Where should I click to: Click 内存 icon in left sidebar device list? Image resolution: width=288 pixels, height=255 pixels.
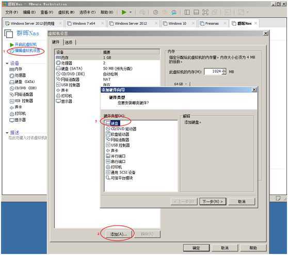(12, 70)
